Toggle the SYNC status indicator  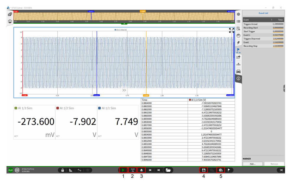click(17, 170)
